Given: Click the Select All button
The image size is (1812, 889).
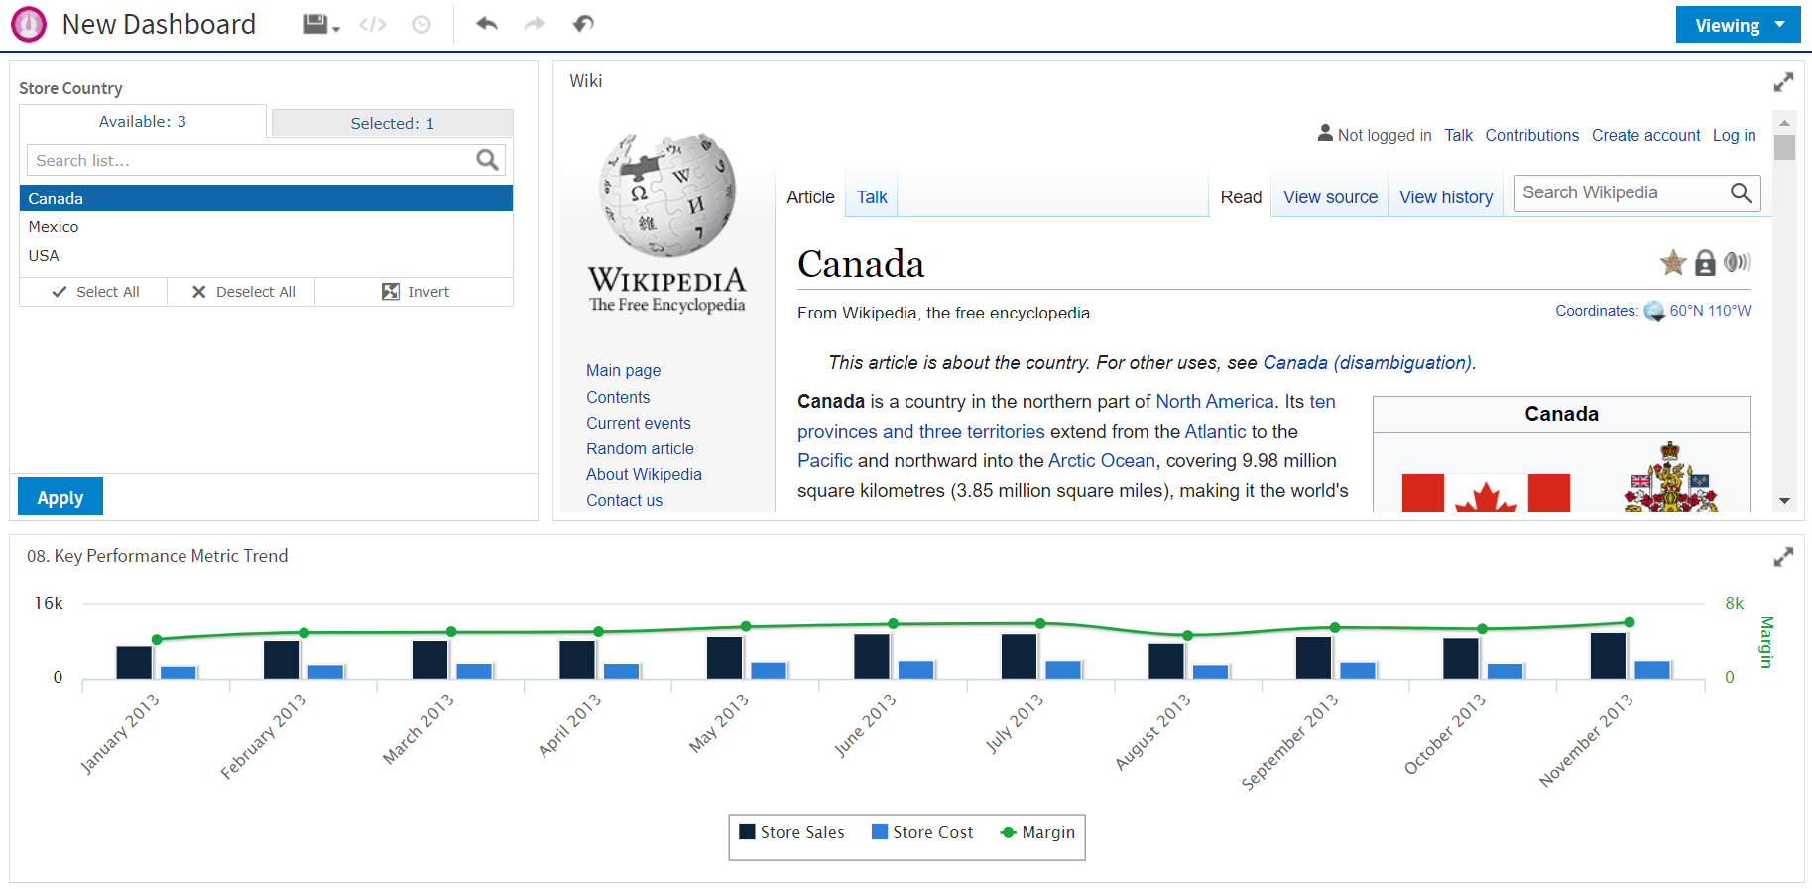Looking at the screenshot, I should click(94, 292).
